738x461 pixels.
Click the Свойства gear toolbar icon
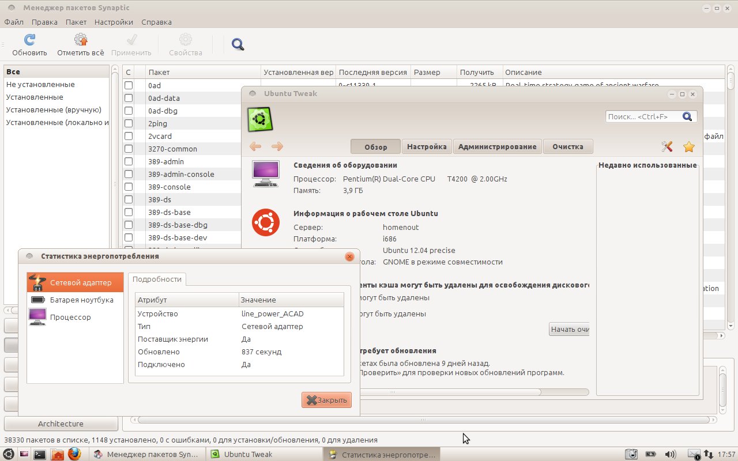coord(186,40)
